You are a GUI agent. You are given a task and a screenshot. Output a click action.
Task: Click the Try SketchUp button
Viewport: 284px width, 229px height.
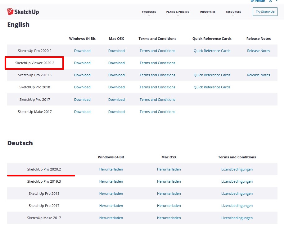(265, 12)
